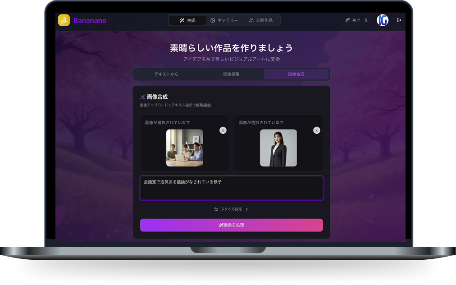
Task: Click the IG user avatar
Action: (382, 20)
